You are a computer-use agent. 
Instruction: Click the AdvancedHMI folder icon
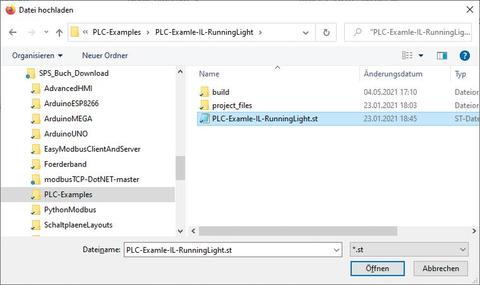[x=35, y=88]
